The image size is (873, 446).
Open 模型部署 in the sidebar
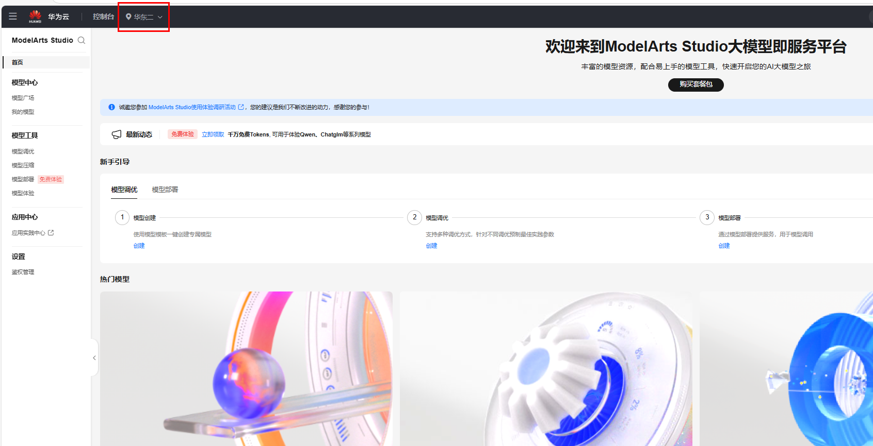(x=23, y=179)
